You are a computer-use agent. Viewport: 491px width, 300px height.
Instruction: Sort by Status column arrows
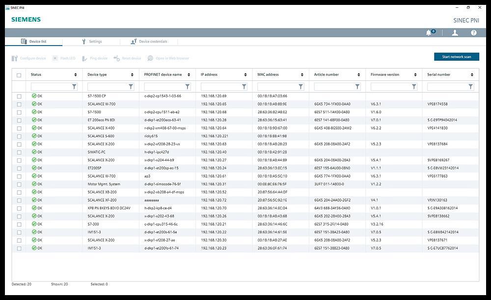[76, 75]
